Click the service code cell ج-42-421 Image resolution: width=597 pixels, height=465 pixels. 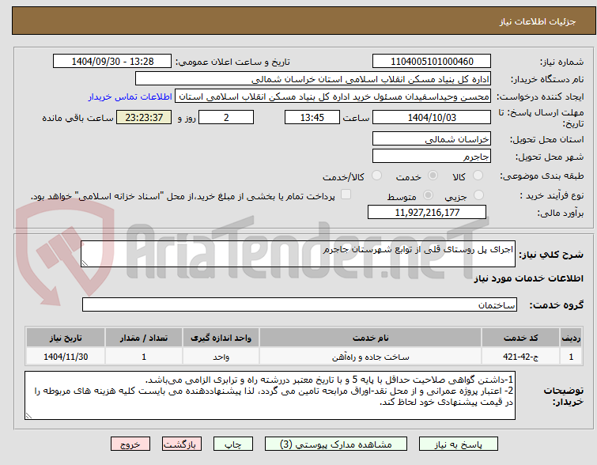click(x=520, y=357)
